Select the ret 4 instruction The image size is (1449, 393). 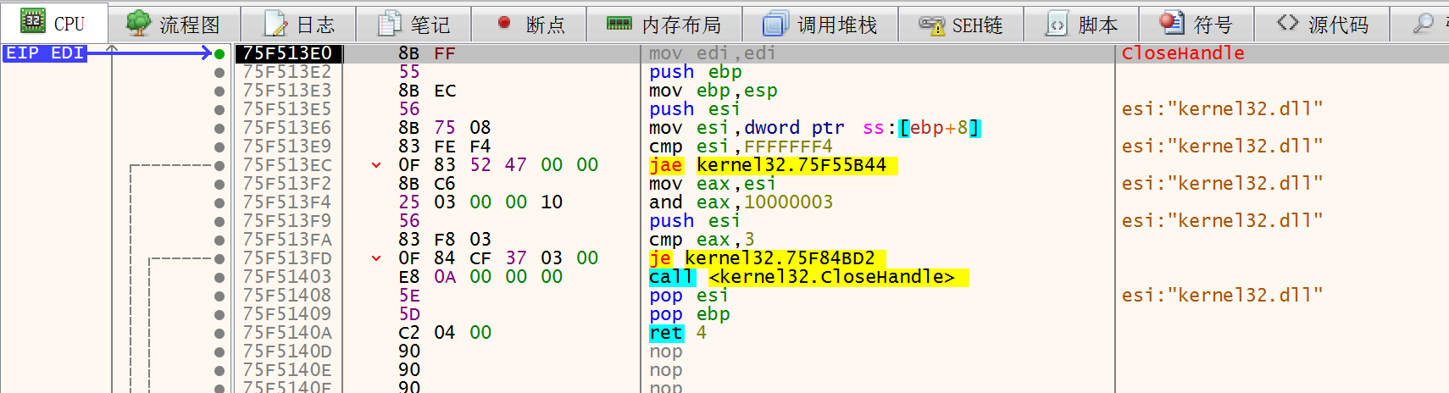click(678, 333)
